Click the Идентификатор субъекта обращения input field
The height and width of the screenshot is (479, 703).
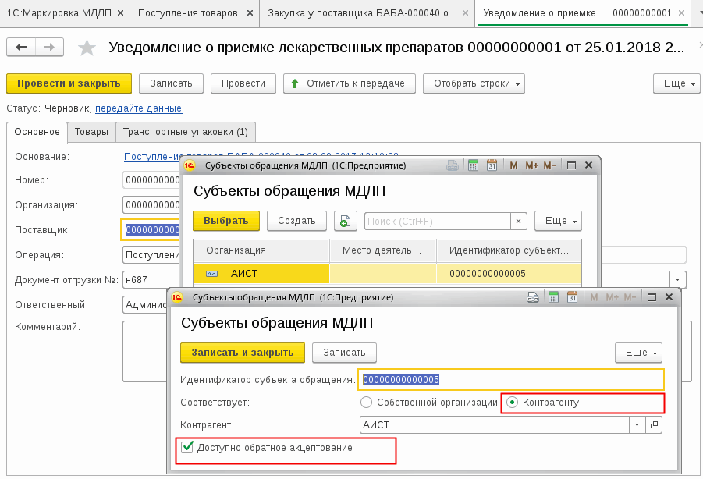[510, 380]
